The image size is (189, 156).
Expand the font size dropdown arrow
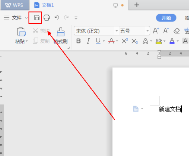148,31
